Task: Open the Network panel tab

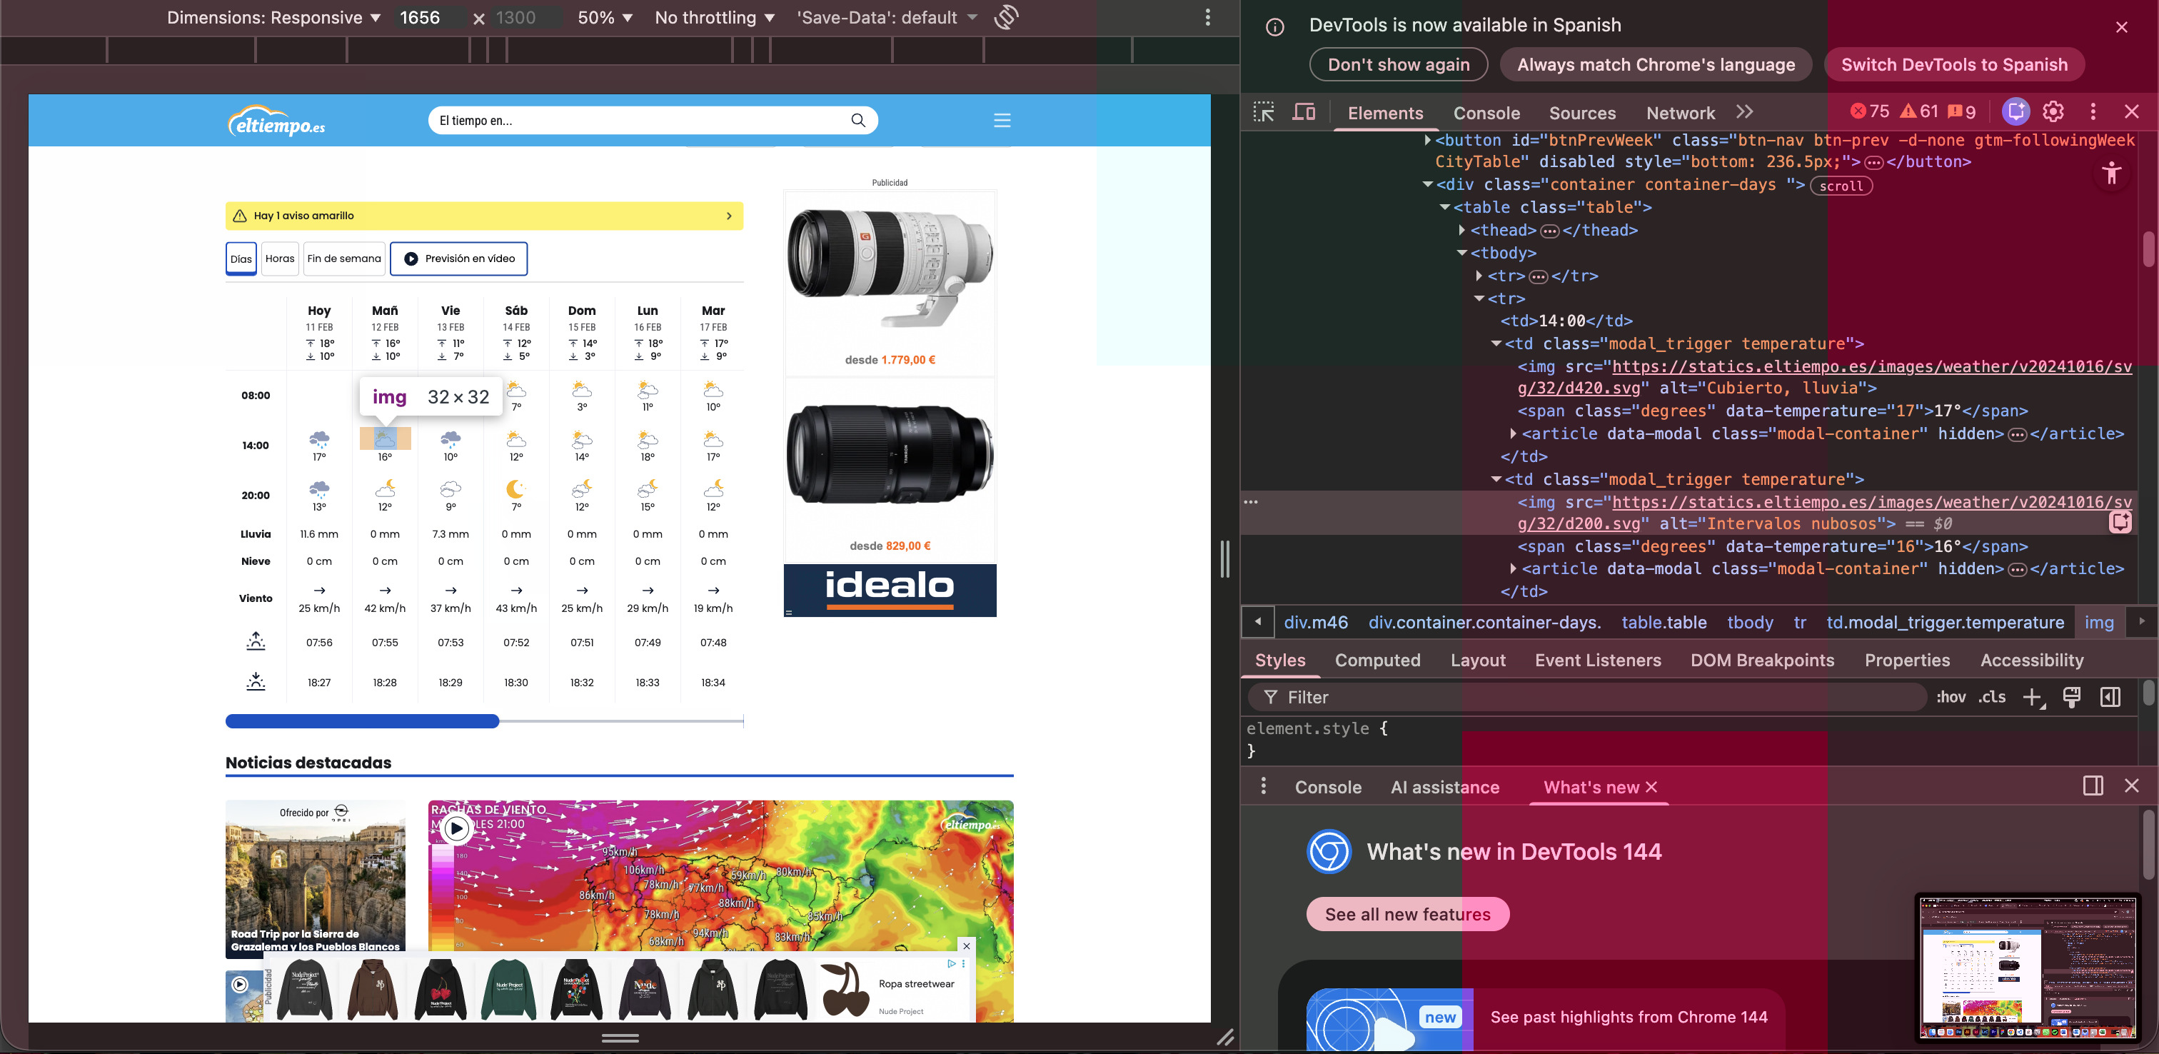Action: pos(1680,114)
